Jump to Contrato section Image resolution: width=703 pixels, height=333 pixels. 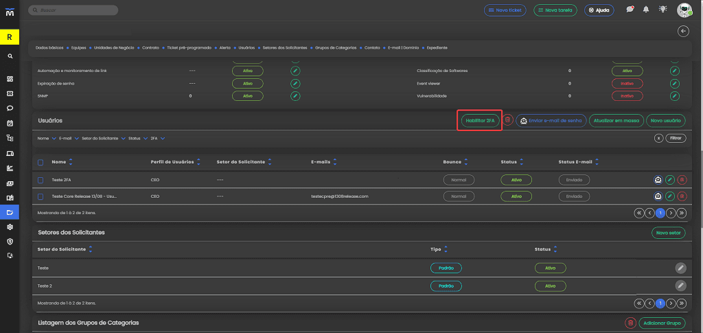tap(150, 47)
